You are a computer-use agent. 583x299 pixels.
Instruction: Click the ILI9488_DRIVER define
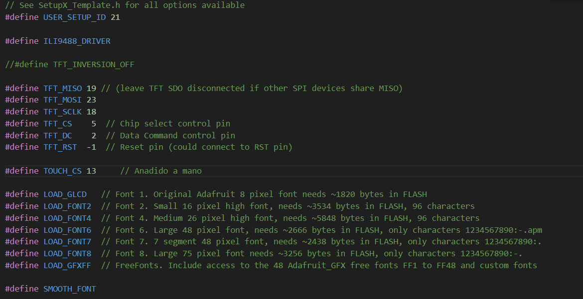(x=77, y=41)
